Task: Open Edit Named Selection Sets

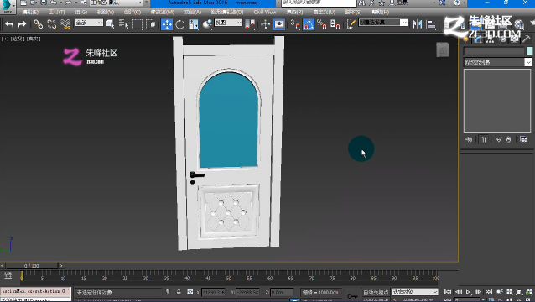Action: 351,24
